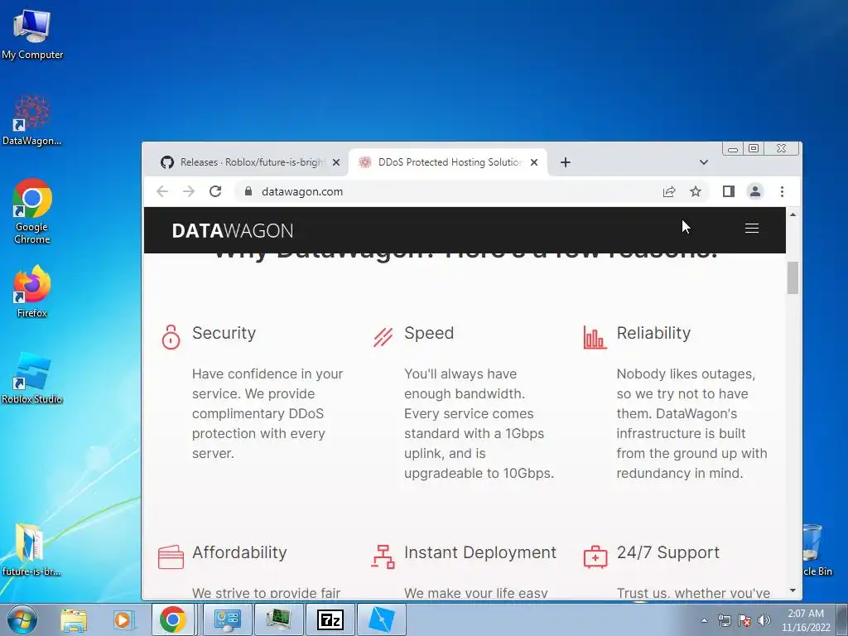This screenshot has width=848, height=636.
Task: Share this page via share icon
Action: [669, 191]
